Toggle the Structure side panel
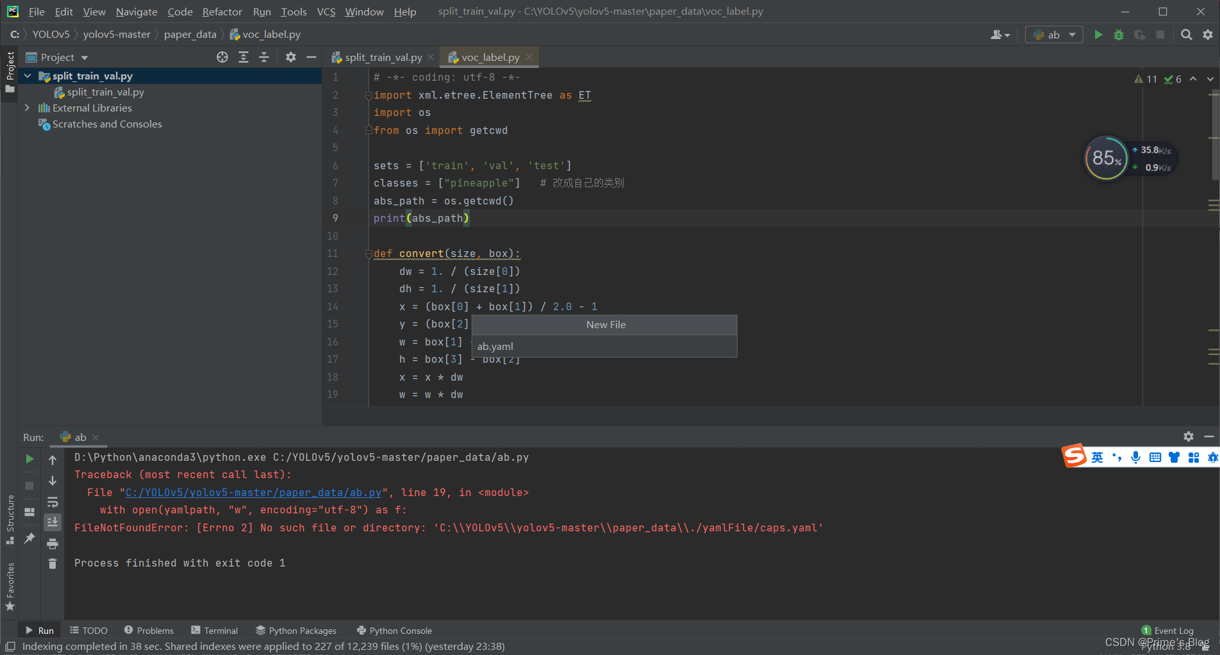The image size is (1220, 655). 10,519
